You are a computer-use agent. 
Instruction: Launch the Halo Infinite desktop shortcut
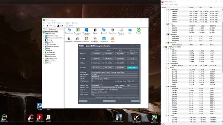tap(119, 118)
